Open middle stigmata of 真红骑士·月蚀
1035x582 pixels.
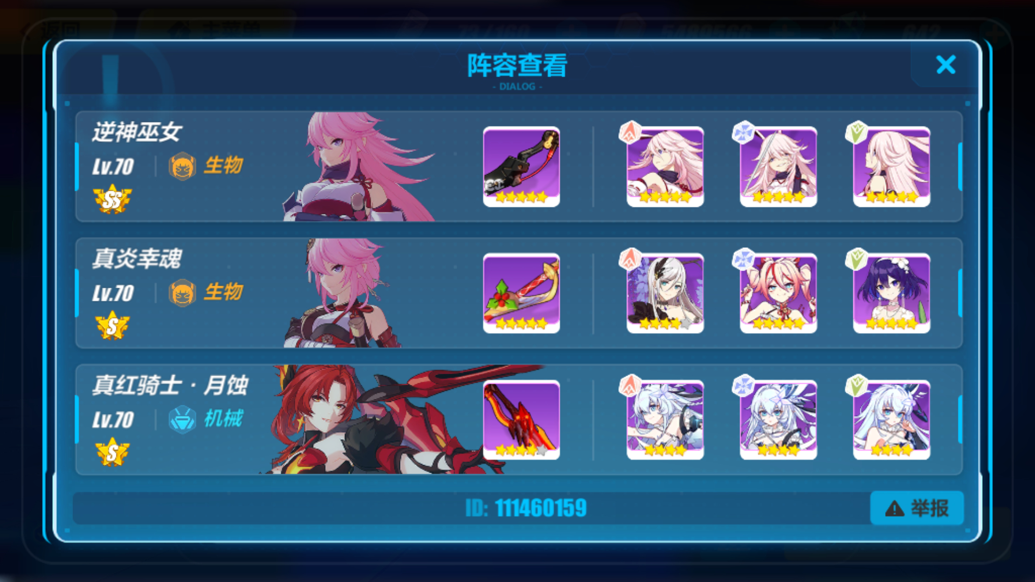click(778, 420)
